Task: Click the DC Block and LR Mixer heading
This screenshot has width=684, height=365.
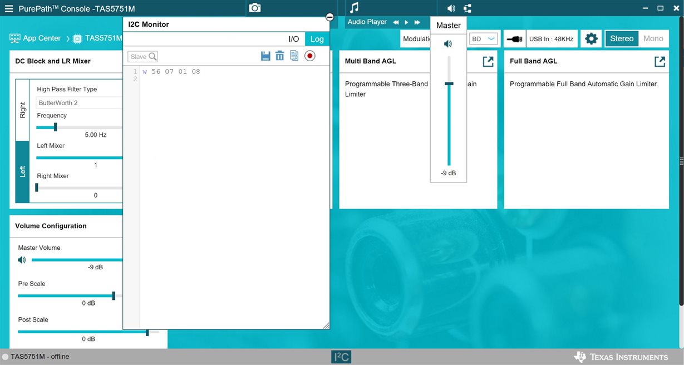Action: pyautogui.click(x=53, y=61)
